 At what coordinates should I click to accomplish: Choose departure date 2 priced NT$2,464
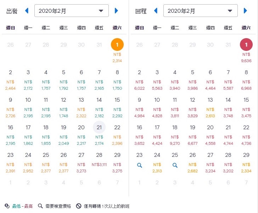pyautogui.click(x=10, y=80)
